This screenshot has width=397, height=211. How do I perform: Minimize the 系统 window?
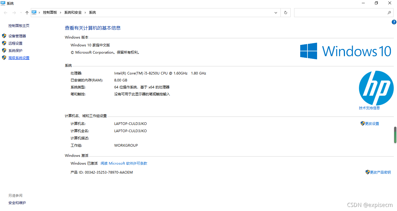pos(363,3)
